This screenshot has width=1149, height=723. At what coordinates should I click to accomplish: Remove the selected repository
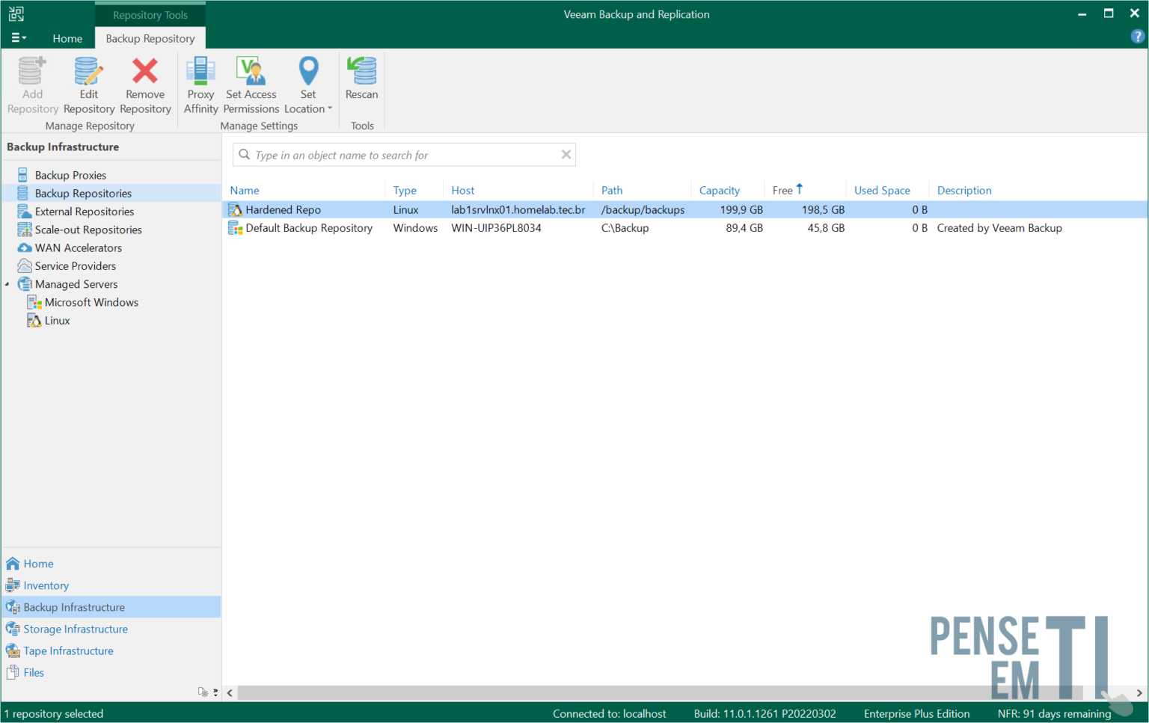[x=144, y=84]
